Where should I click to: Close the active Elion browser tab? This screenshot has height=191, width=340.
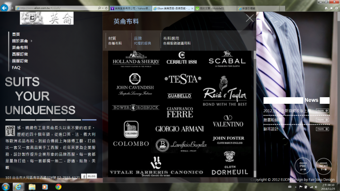pos(192,8)
